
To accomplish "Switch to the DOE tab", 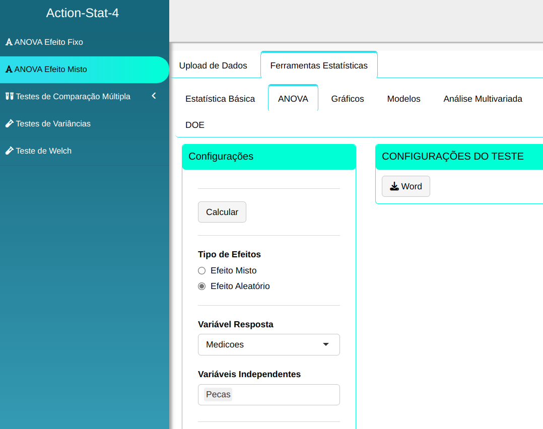I will click(195, 125).
